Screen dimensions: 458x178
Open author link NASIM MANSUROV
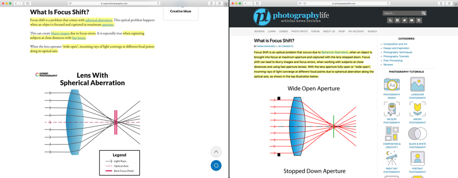coord(266,46)
